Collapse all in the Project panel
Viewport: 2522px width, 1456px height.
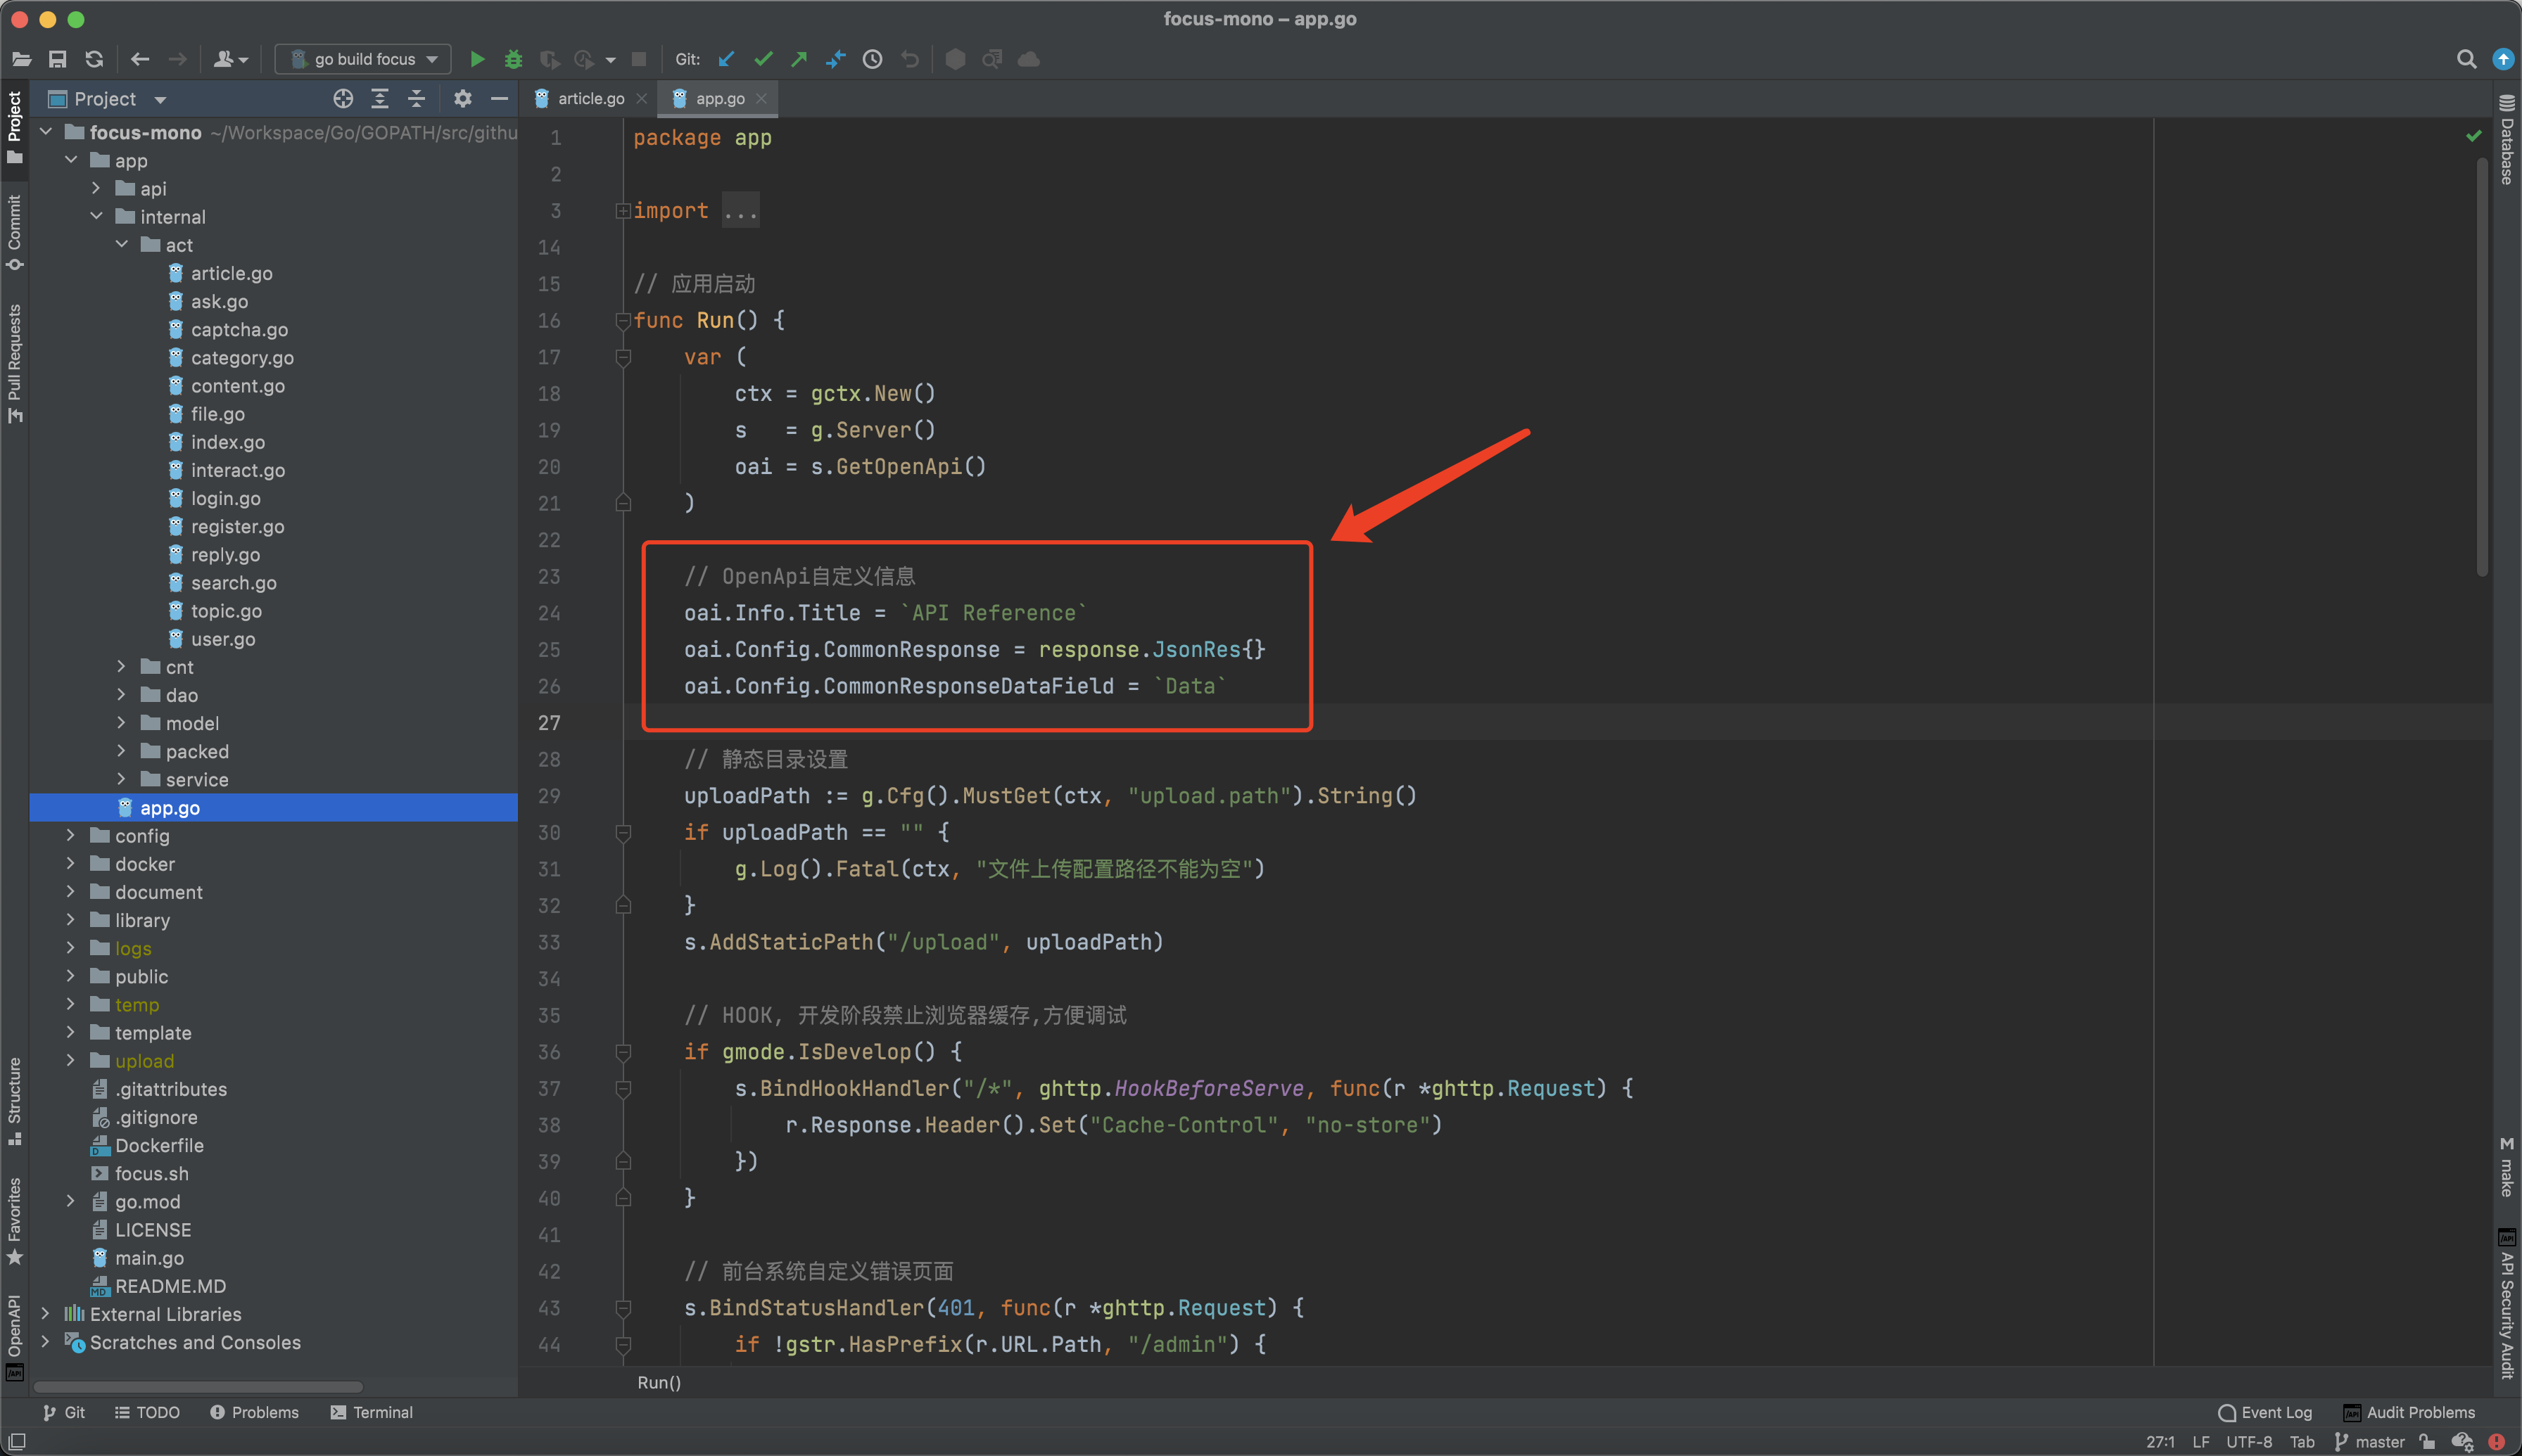[417, 98]
